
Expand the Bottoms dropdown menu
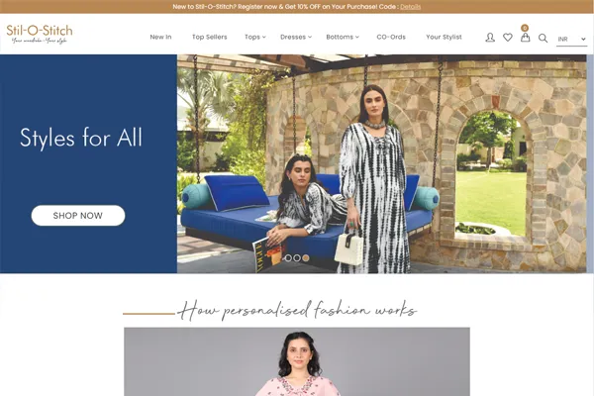(x=343, y=37)
